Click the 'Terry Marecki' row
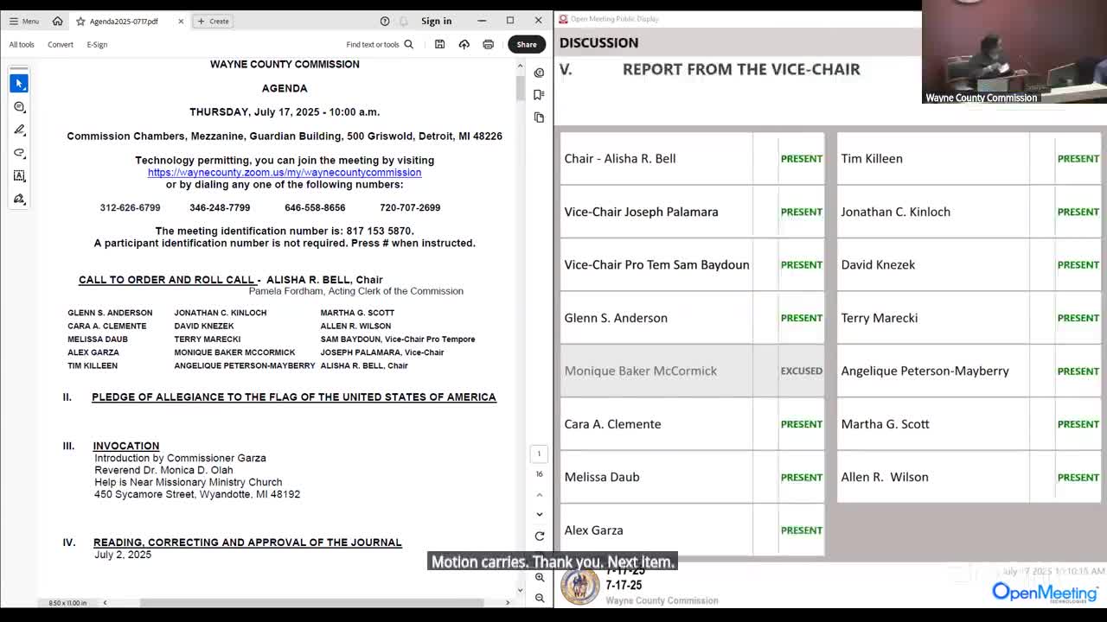 pyautogui.click(x=969, y=318)
